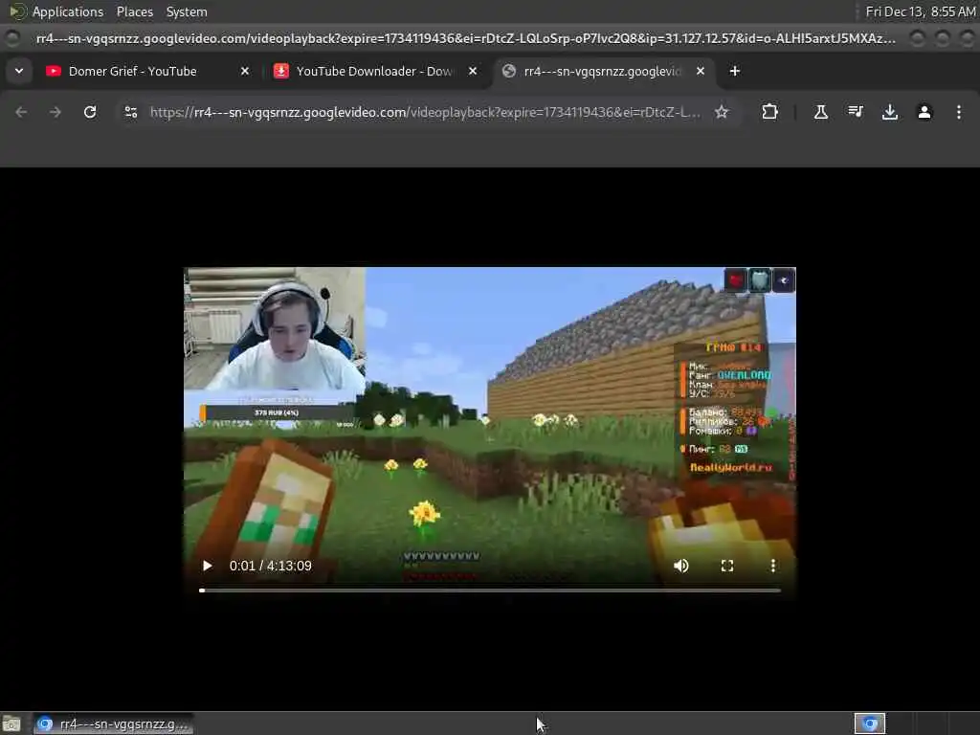The width and height of the screenshot is (980, 735).
Task: Close the googlevideo tab
Action: click(701, 71)
